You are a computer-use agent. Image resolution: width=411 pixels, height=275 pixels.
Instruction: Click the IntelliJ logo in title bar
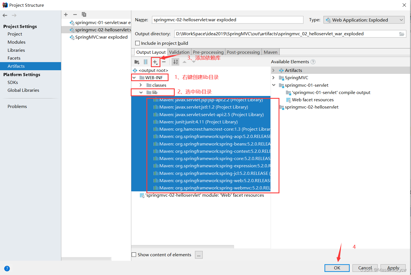click(x=5, y=5)
